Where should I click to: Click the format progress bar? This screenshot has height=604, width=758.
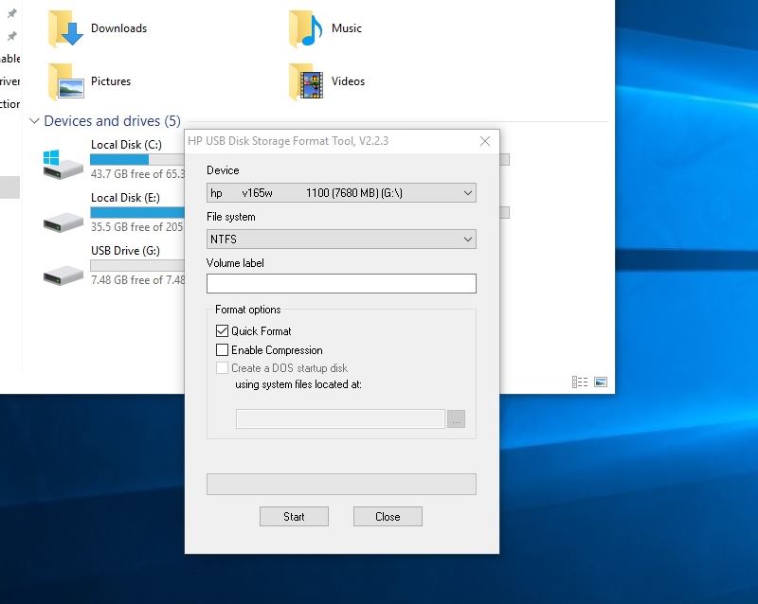(341, 484)
